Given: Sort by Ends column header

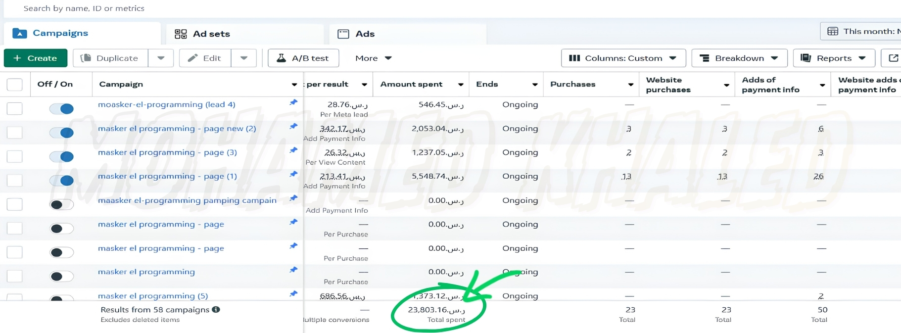Looking at the screenshot, I should coord(487,84).
